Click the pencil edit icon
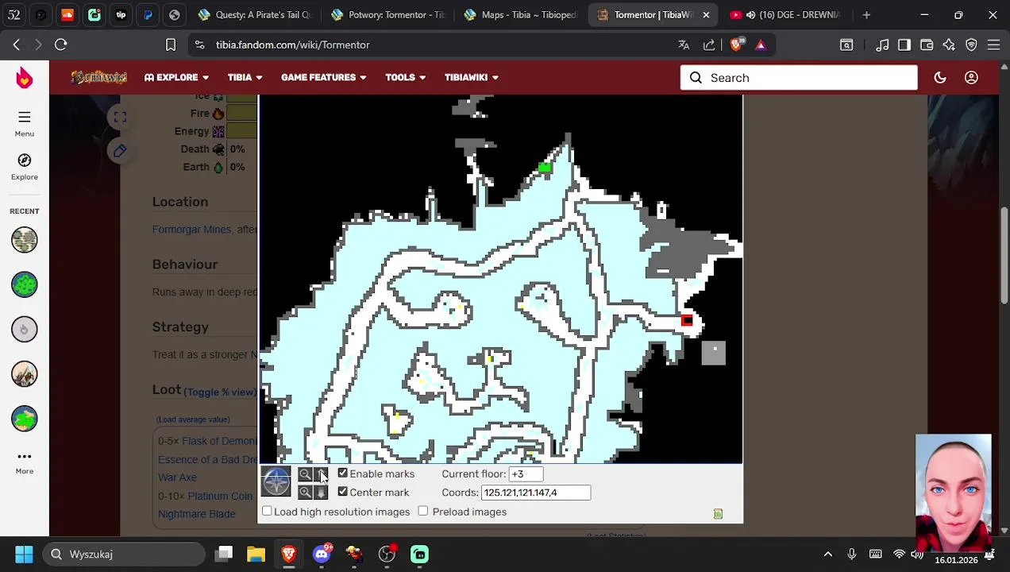1010x572 pixels. point(120,151)
